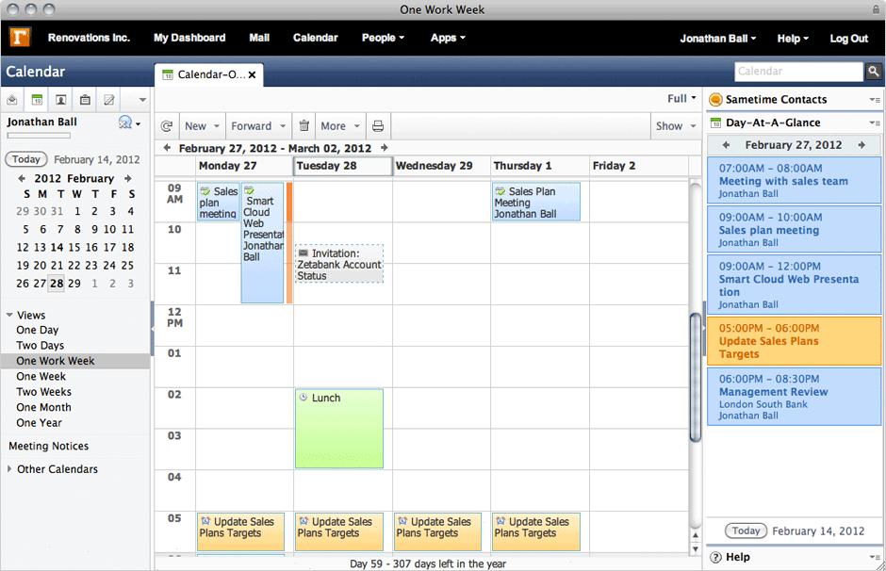The height and width of the screenshot is (571, 886).
Task: Open the Apps dropdown menu
Action: point(448,38)
